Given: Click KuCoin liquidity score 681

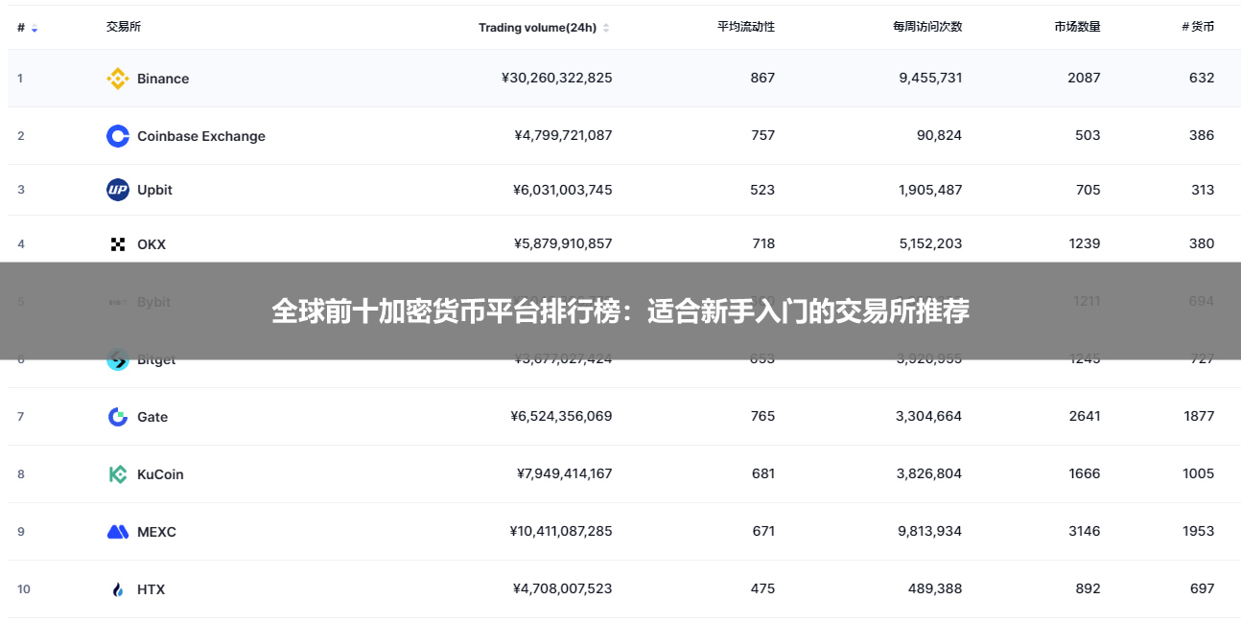Looking at the screenshot, I should 763,473.
